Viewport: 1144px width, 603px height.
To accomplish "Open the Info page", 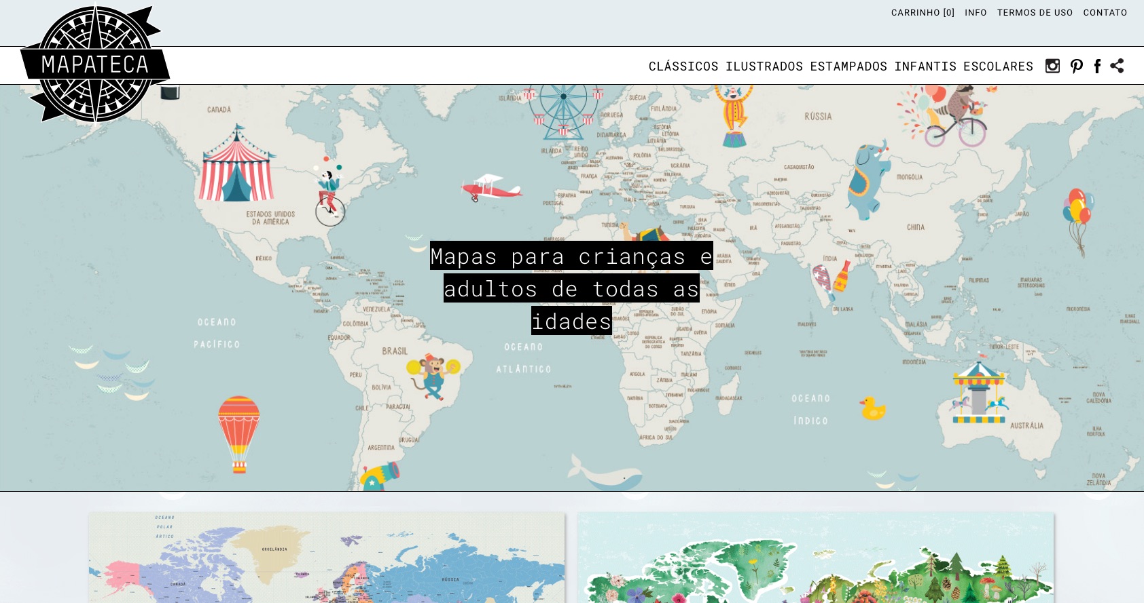I will 976,13.
